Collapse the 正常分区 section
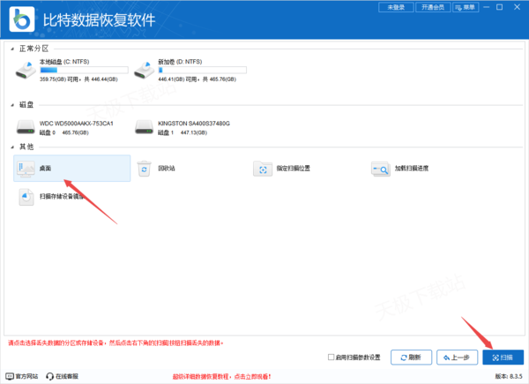Image resolution: width=529 pixels, height=384 pixels. 12,49
